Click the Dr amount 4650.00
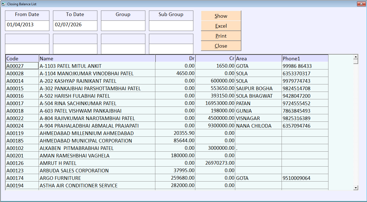367x202 pixels. [175, 73]
